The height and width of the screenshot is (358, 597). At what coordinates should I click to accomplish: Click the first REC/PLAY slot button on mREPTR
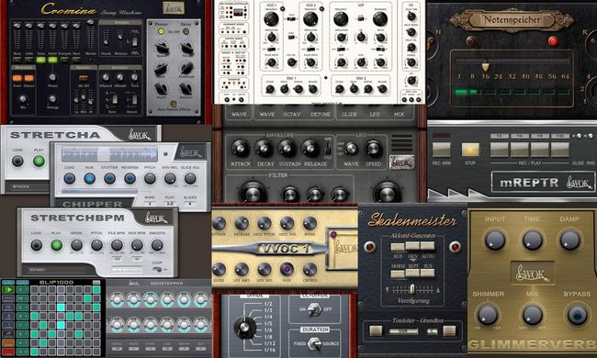click(x=499, y=149)
